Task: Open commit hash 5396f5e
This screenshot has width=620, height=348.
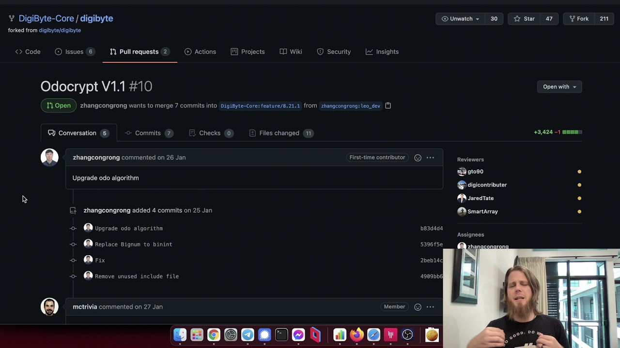Action: point(432,245)
